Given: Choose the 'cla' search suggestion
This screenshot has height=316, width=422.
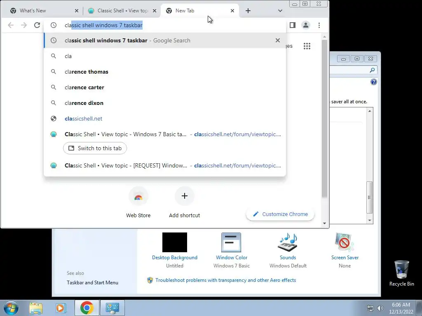Looking at the screenshot, I should (x=165, y=56).
